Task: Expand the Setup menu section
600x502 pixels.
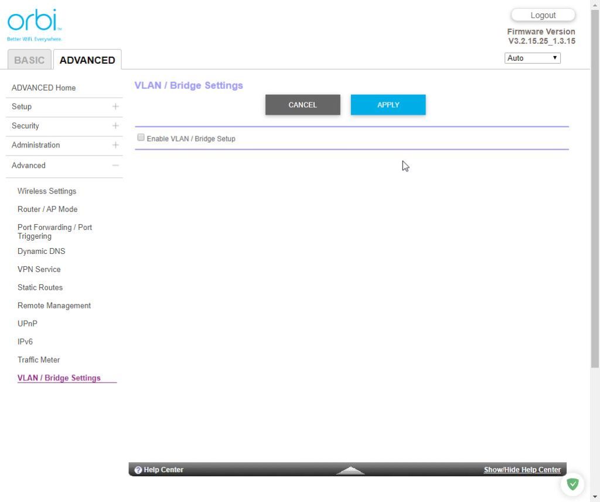Action: click(115, 106)
